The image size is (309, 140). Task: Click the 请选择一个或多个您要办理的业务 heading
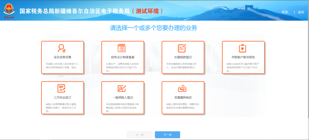click(154, 28)
